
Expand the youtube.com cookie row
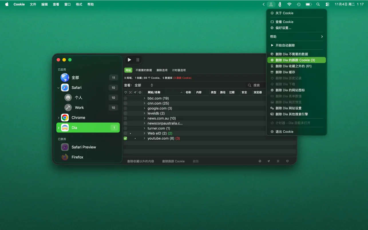[145, 138]
